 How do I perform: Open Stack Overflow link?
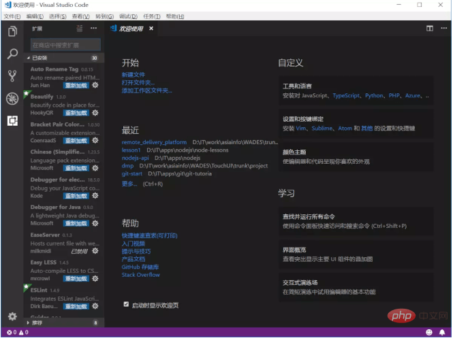point(141,275)
